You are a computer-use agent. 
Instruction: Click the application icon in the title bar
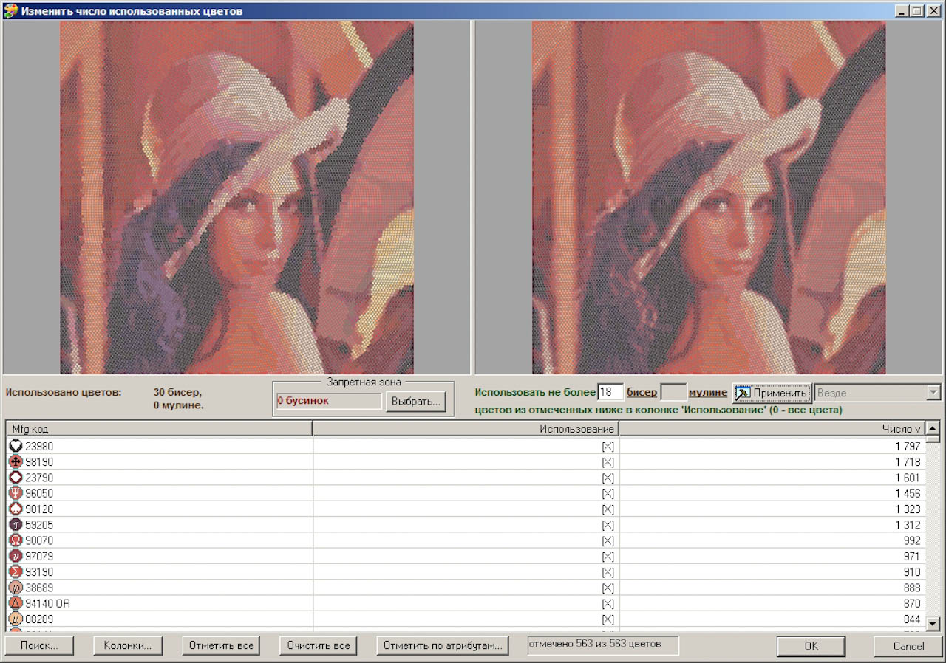(x=10, y=11)
